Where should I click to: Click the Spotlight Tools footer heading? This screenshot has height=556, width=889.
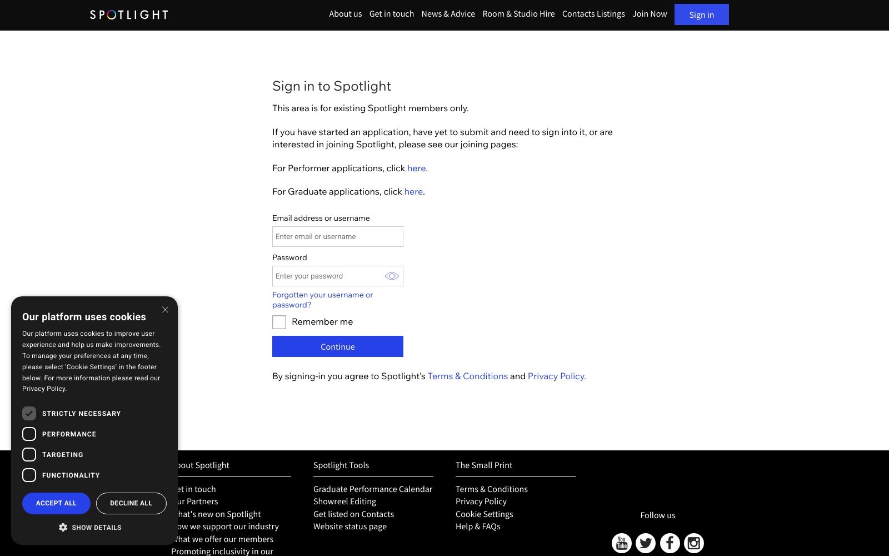pyautogui.click(x=341, y=465)
